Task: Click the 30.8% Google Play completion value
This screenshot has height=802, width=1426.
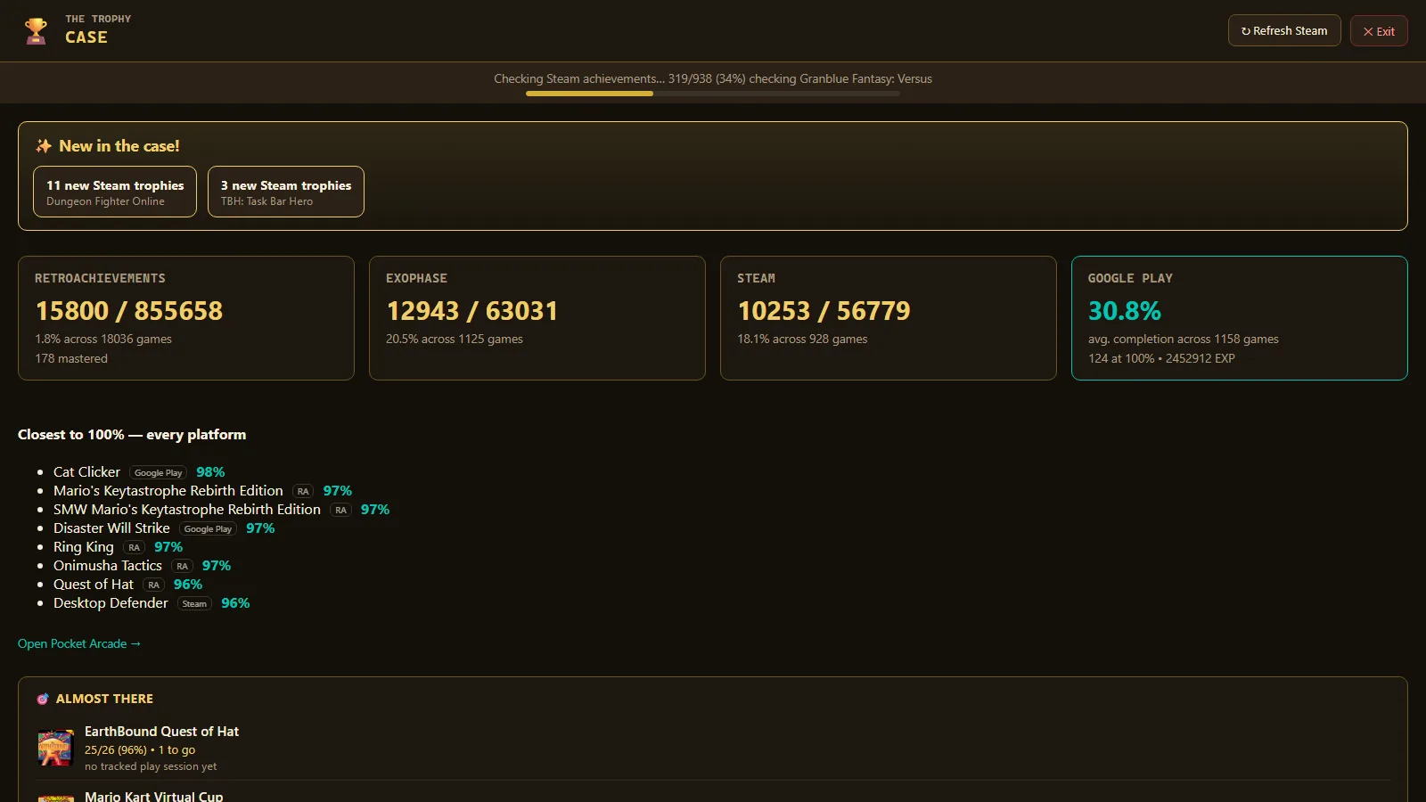Action: [1125, 311]
